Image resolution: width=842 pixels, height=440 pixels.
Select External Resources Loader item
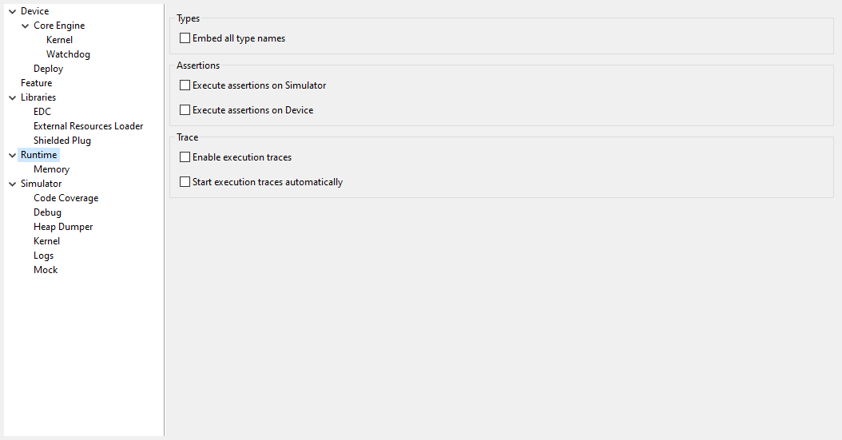point(88,126)
